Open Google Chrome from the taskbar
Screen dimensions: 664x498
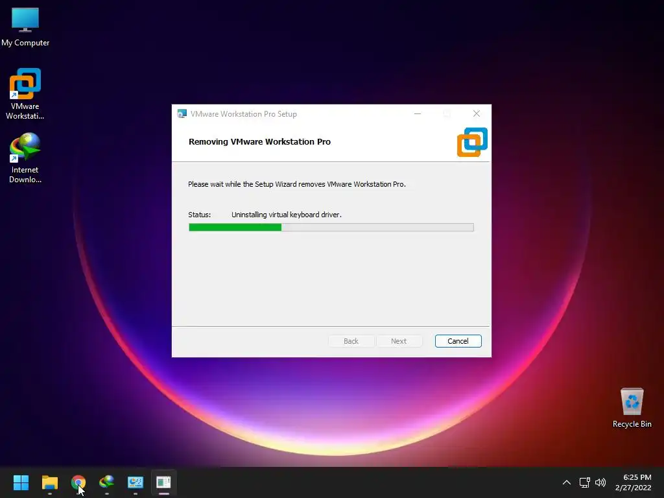[x=78, y=482]
